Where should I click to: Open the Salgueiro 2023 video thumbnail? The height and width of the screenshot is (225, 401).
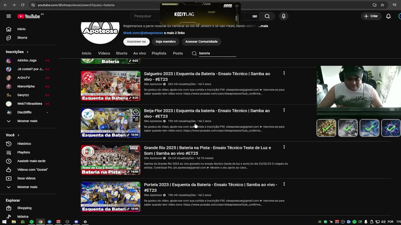[x=111, y=86]
